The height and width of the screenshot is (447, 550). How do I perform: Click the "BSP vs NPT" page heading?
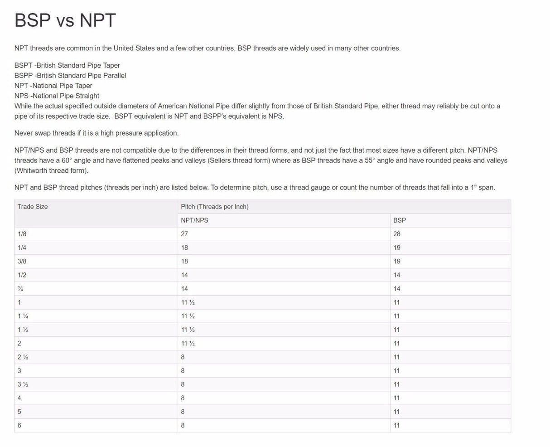[x=65, y=20]
